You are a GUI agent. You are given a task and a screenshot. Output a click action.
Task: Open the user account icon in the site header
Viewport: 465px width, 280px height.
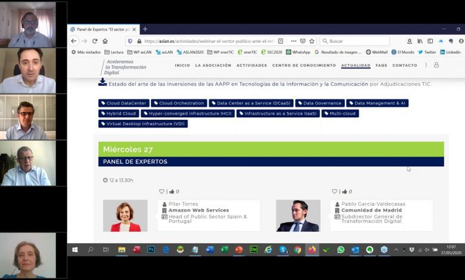click(436, 65)
